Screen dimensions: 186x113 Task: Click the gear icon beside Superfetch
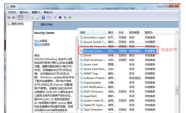tap(81, 96)
